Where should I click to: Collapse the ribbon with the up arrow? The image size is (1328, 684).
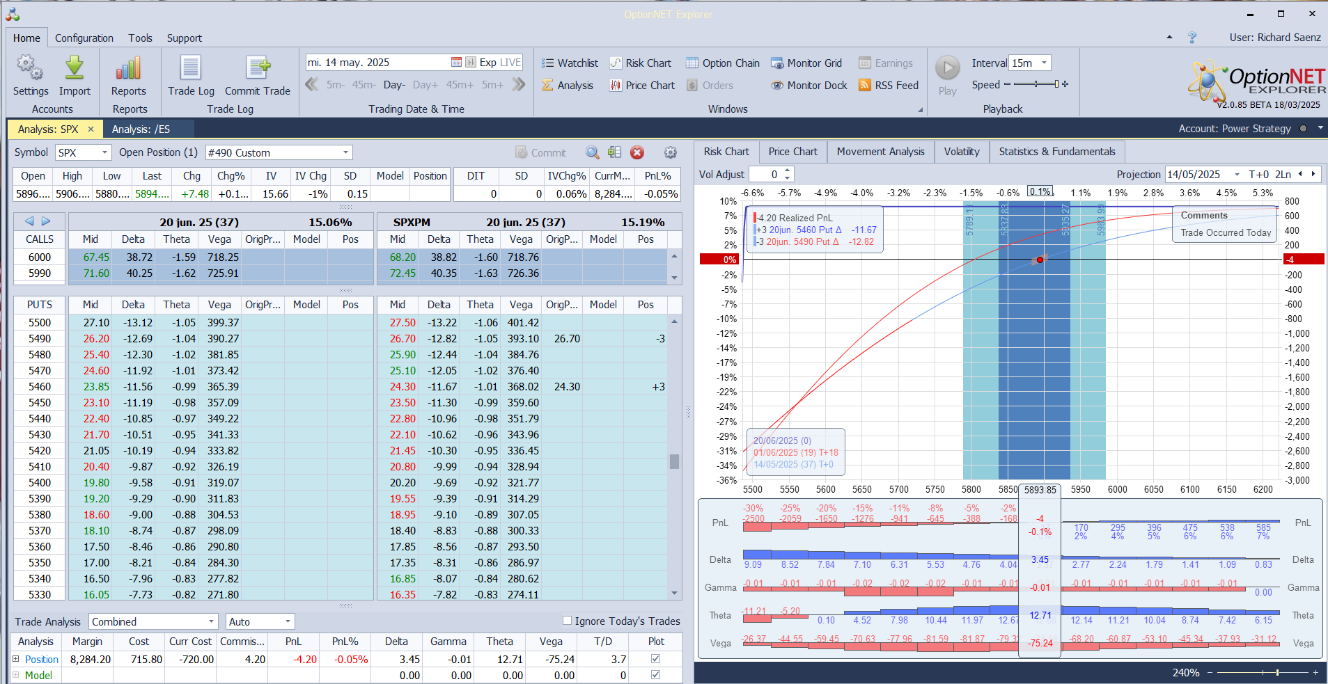tap(1169, 38)
